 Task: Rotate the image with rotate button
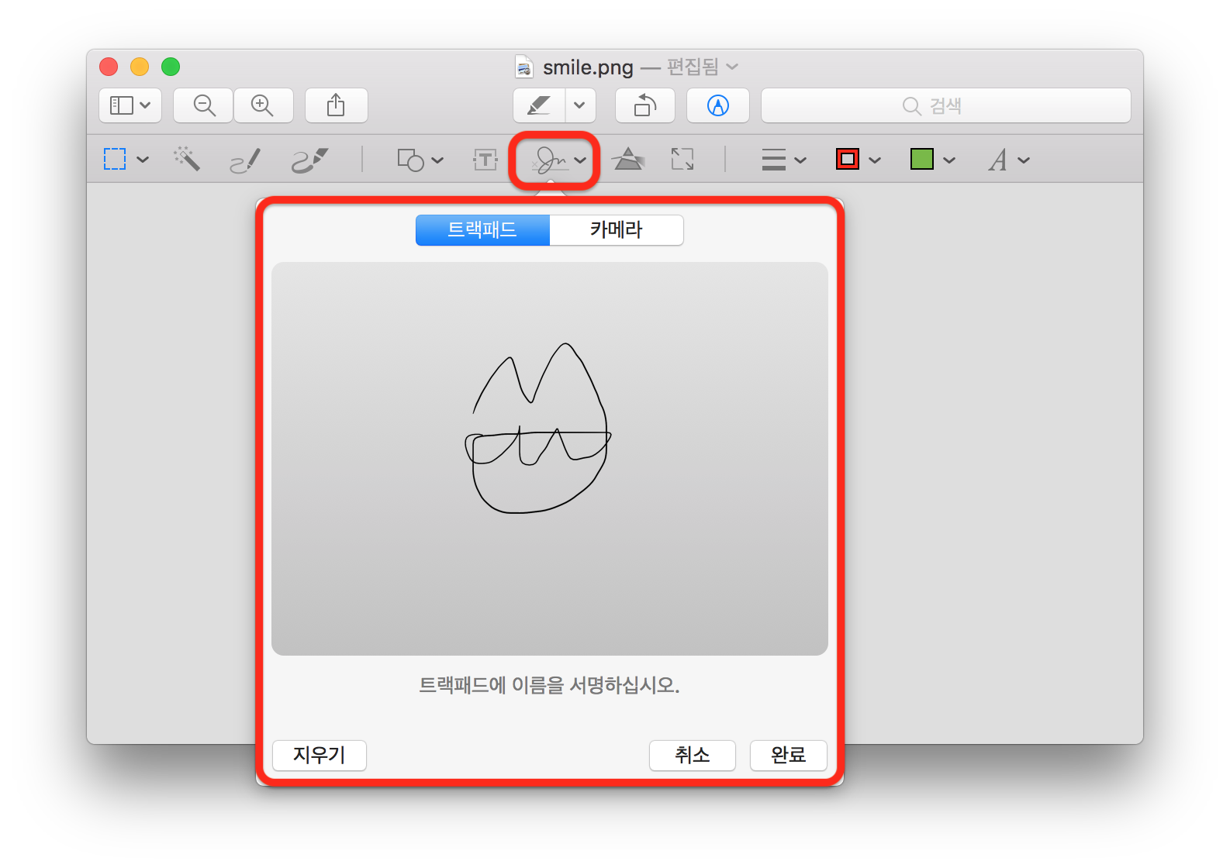645,105
